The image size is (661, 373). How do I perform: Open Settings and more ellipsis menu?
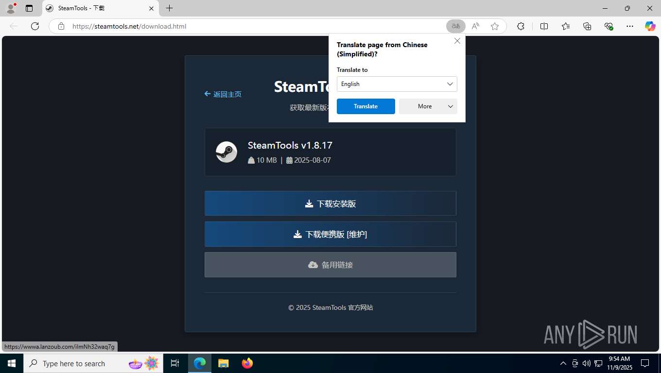coord(630,26)
